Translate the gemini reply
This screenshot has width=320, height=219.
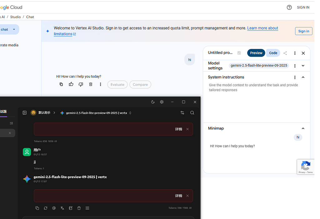(x=62, y=208)
